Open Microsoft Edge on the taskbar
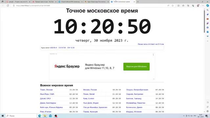210x118 pixels. (x=40, y=116)
